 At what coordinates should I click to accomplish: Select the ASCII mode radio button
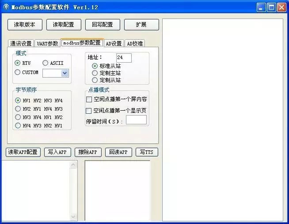[x=46, y=63]
